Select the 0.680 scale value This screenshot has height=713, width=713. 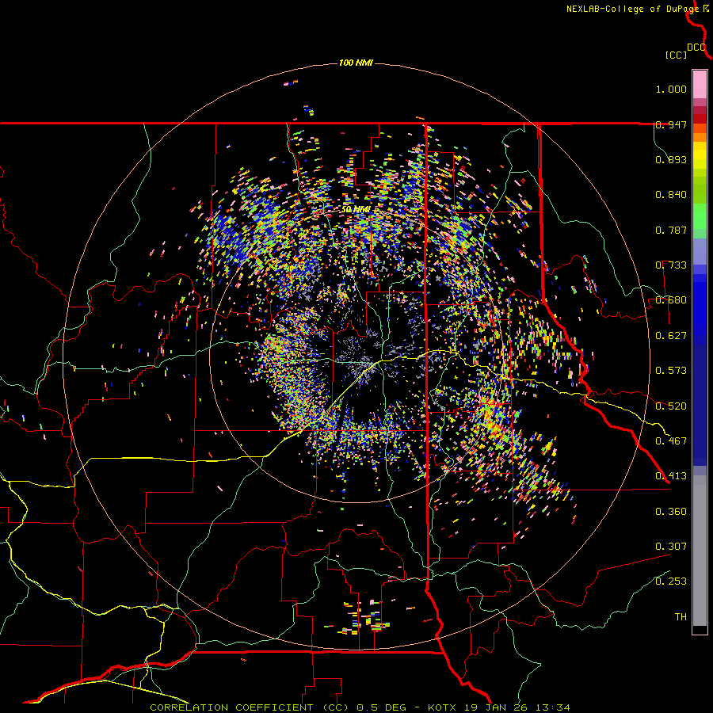click(x=671, y=300)
